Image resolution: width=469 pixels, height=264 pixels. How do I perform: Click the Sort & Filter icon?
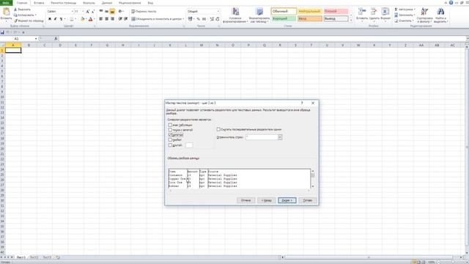point(424,12)
